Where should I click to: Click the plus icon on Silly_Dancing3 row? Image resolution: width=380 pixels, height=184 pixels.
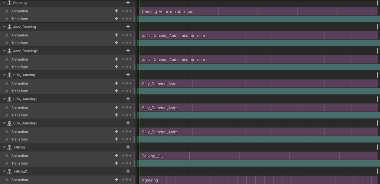point(128,123)
